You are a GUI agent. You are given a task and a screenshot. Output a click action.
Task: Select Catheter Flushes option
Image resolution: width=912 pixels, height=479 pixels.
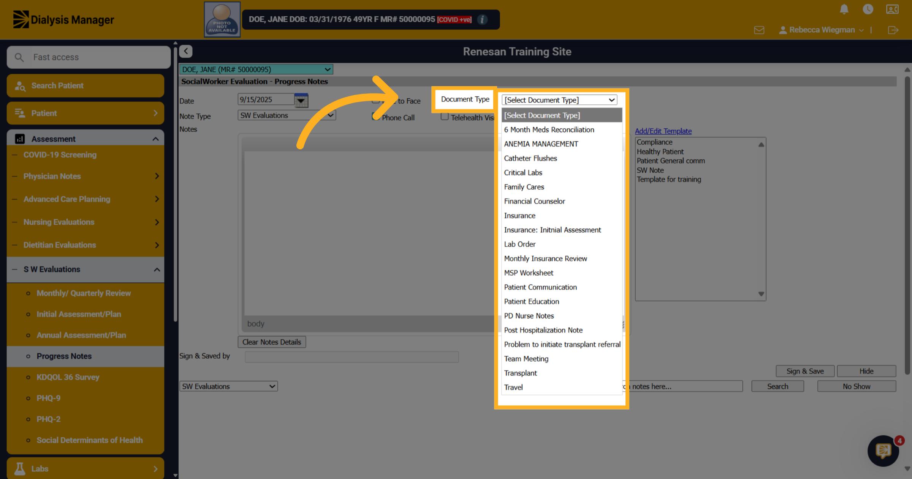[562, 158]
